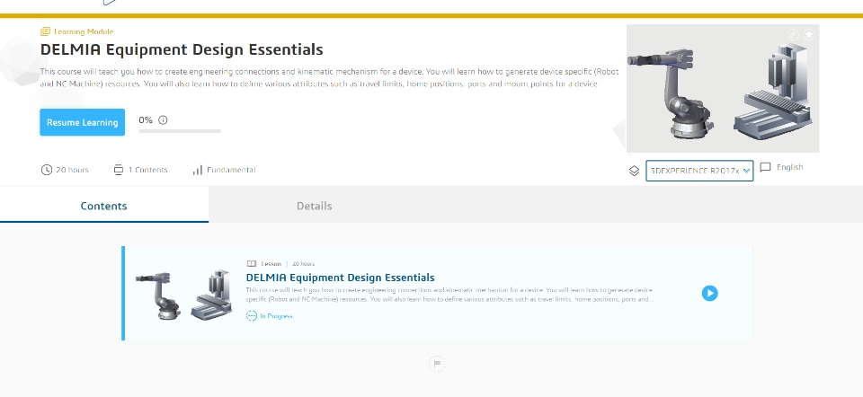Click the large robot and NC machine image
The height and width of the screenshot is (397, 863).
point(723,89)
